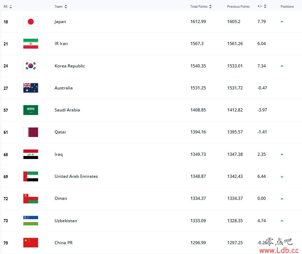This screenshot has width=302, height=254.
Task: Click the Australia flag icon
Action: 31,88
